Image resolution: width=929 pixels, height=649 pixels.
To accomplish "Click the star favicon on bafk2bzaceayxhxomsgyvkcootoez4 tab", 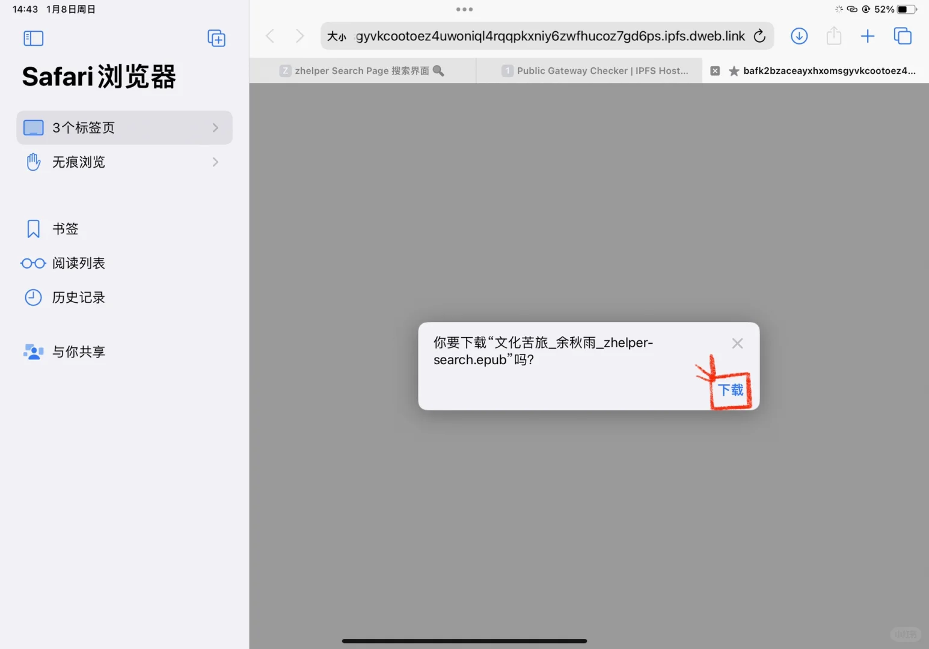I will (734, 71).
